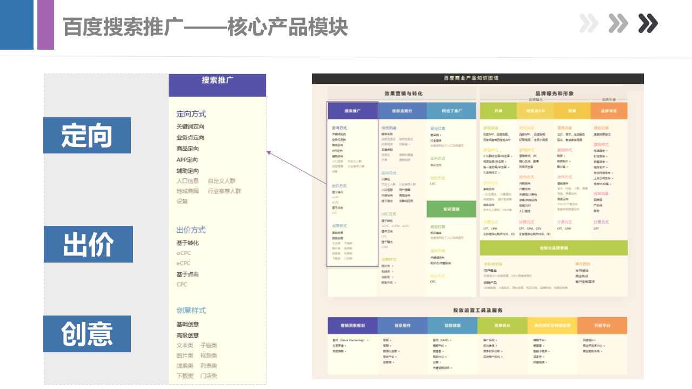Image resolution: width=692 pixels, height=389 pixels.
Task: Click the blue 创意 label box
Action: [87, 334]
